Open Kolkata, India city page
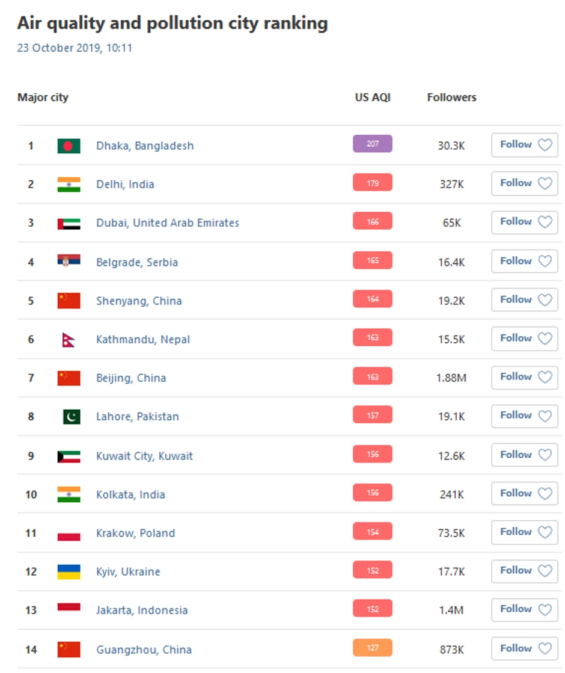This screenshot has width=565, height=673. click(x=130, y=494)
